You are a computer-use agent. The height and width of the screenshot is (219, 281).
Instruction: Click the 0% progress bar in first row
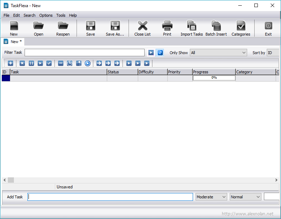click(x=214, y=78)
